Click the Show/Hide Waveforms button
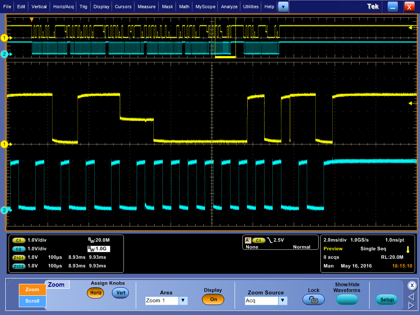The image size is (420, 315). [x=347, y=299]
